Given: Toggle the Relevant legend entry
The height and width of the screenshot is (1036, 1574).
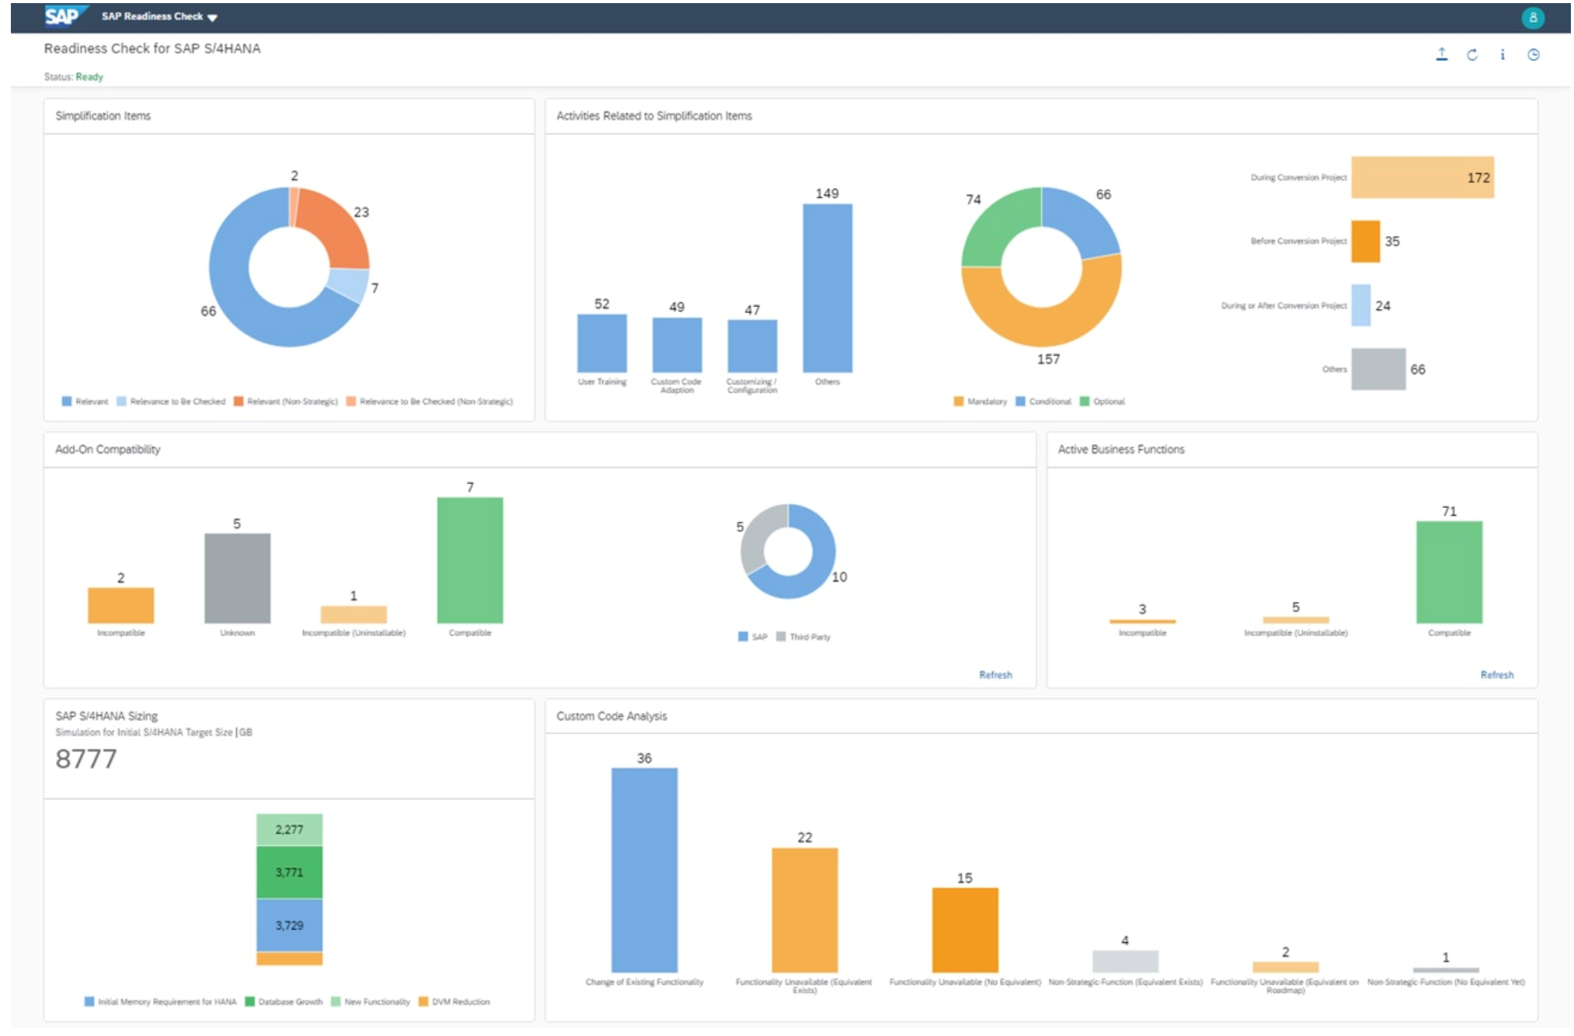Looking at the screenshot, I should [x=85, y=402].
